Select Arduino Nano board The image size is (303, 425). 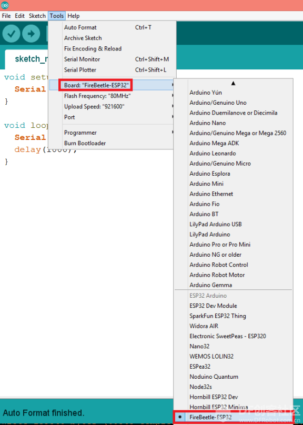click(x=233, y=123)
